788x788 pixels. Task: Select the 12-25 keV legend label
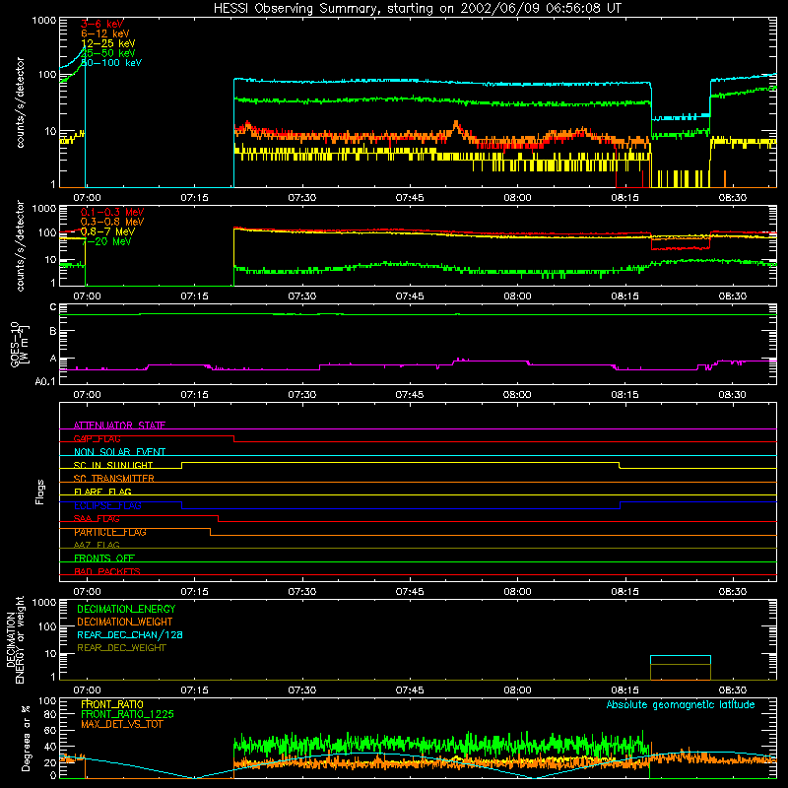coord(108,43)
